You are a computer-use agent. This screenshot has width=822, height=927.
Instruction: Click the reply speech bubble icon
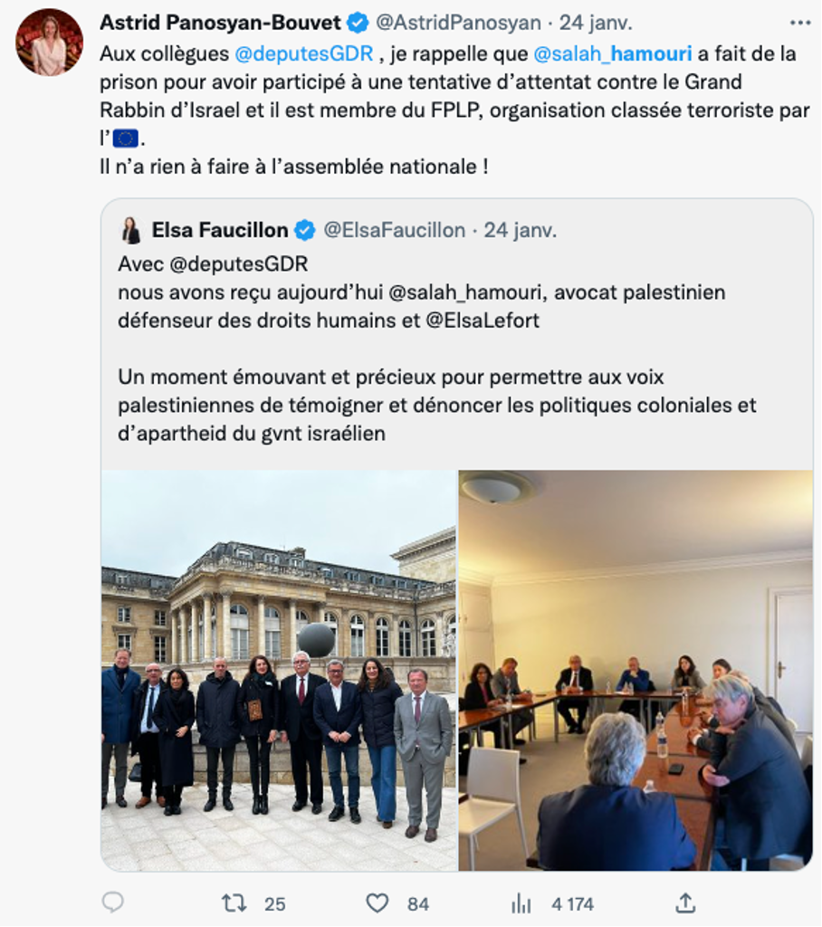113,903
